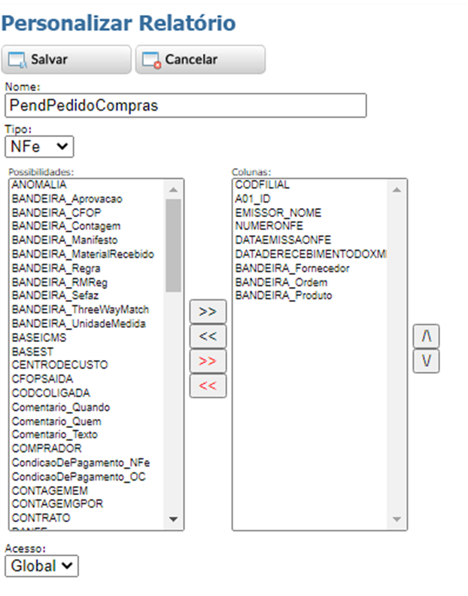The width and height of the screenshot is (468, 596).
Task: Move selected column up with /\ button
Action: pyautogui.click(x=426, y=336)
